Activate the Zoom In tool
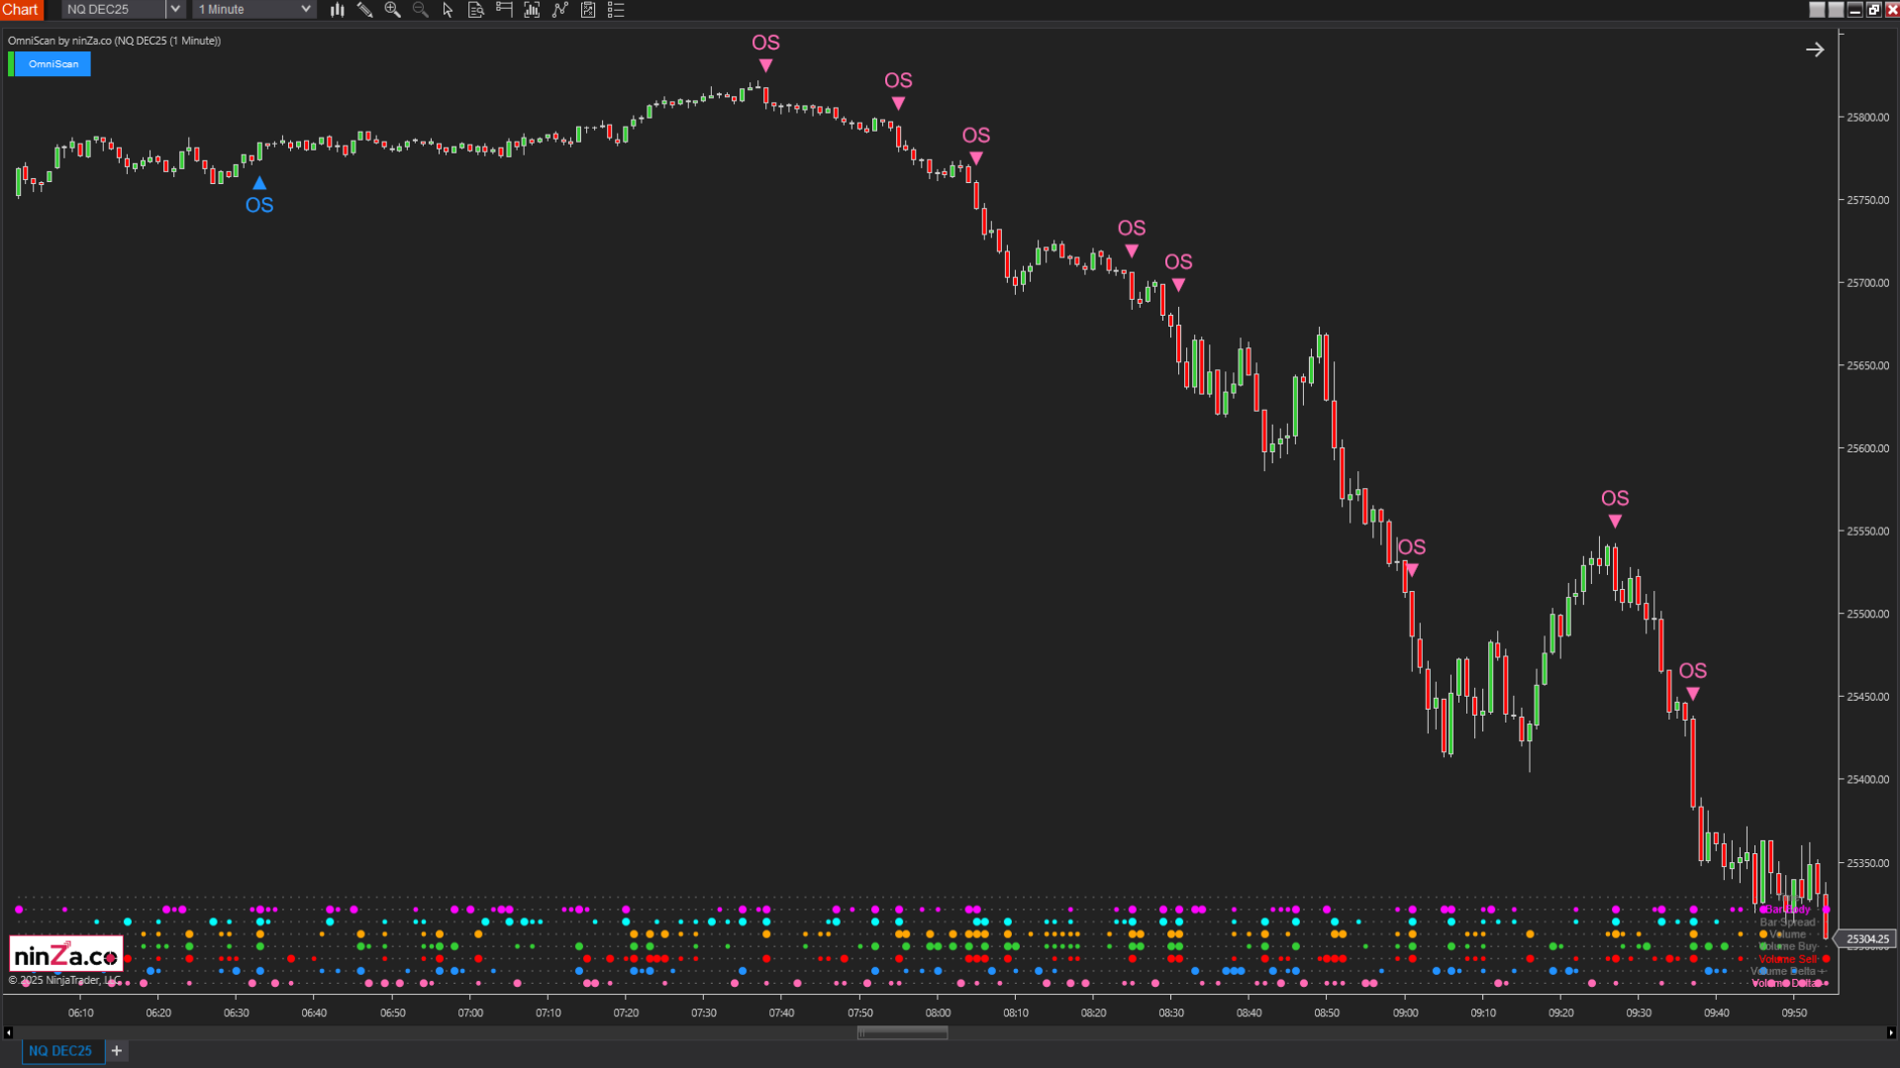 click(392, 10)
